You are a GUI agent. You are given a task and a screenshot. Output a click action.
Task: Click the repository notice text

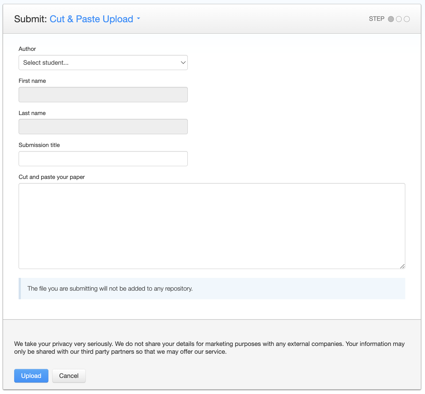pos(110,288)
